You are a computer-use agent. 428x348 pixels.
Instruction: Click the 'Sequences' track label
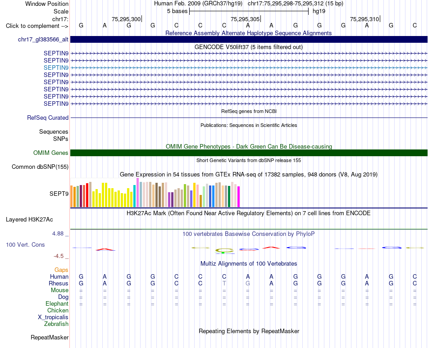click(x=54, y=132)
